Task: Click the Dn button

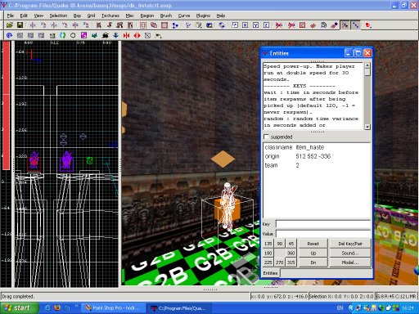Action: click(x=313, y=262)
